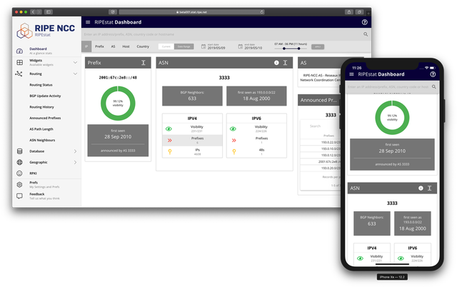
Task: Collapse the Prefix widget with its header icon
Action: pos(144,63)
